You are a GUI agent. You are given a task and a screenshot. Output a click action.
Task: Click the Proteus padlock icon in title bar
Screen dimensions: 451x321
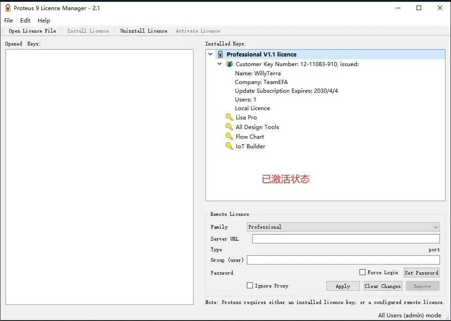8,8
